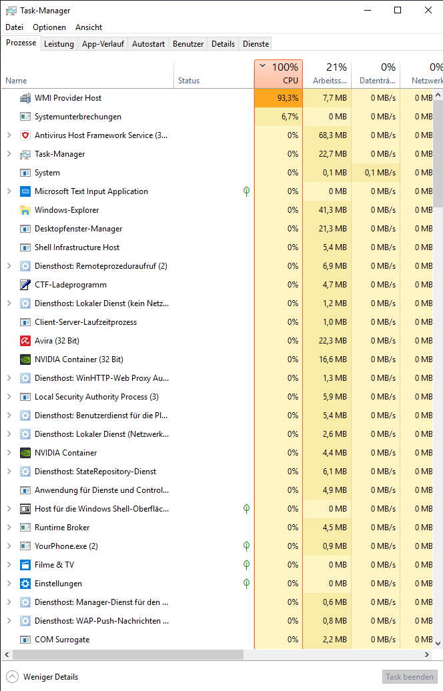Sort by the Datenträger column header

[376, 74]
